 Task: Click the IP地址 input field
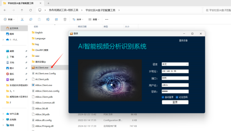175,71
